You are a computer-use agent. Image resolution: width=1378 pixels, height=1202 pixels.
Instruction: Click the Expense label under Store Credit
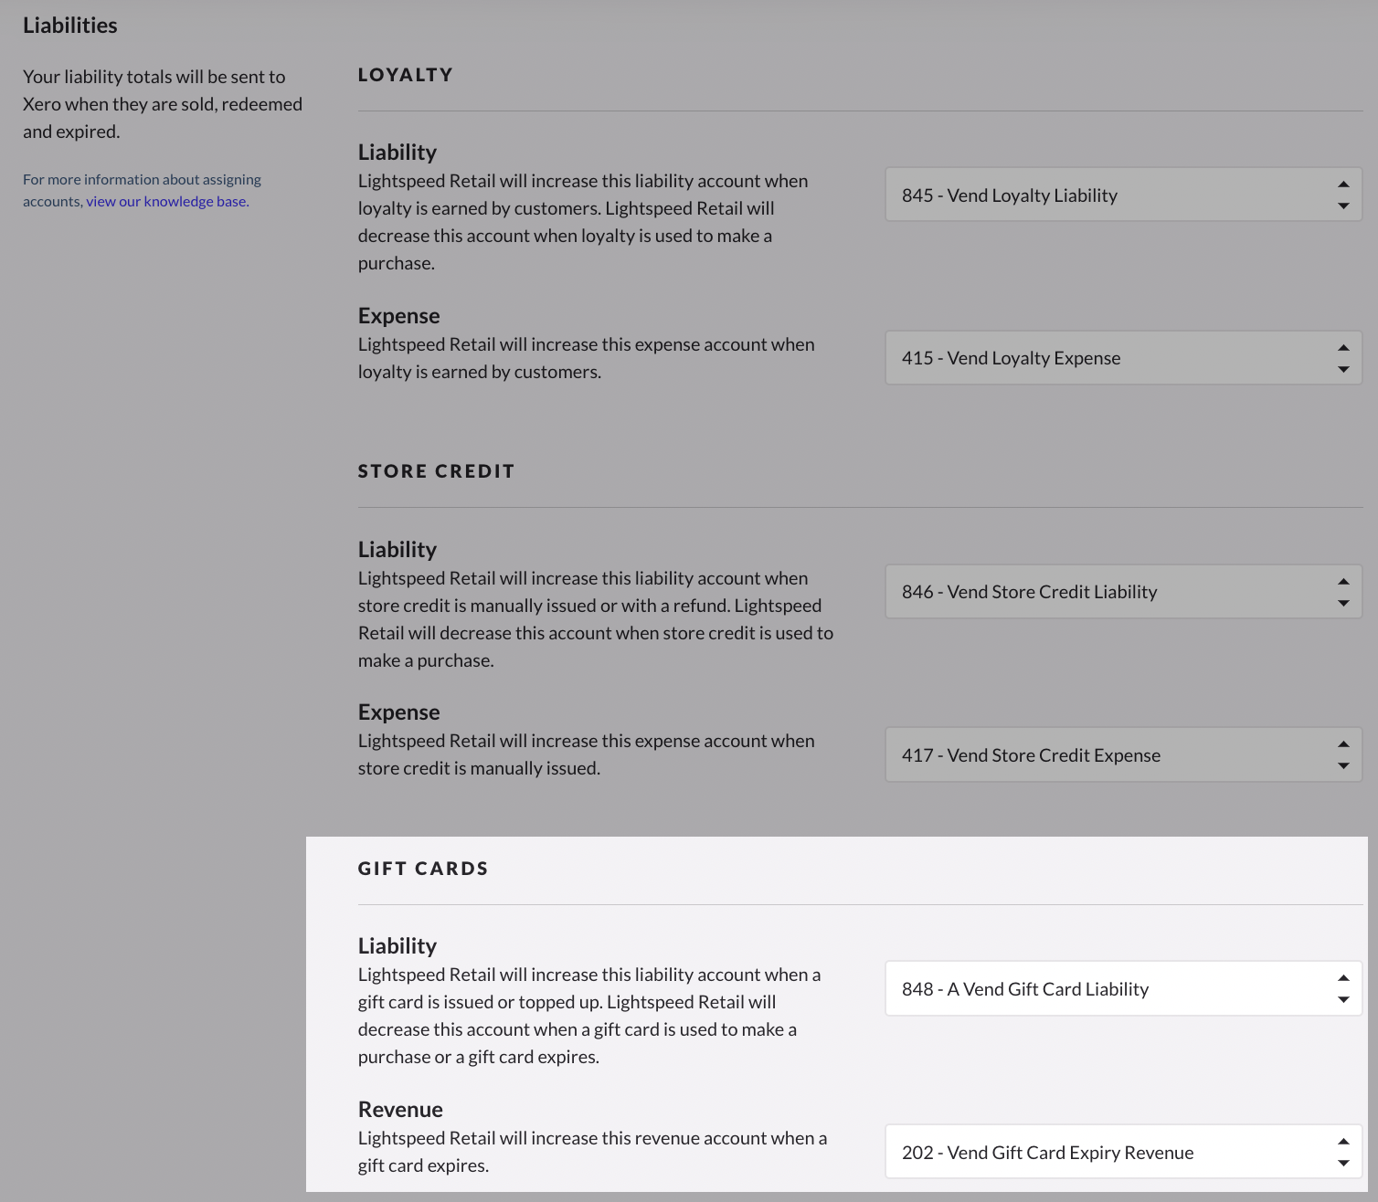tap(398, 712)
